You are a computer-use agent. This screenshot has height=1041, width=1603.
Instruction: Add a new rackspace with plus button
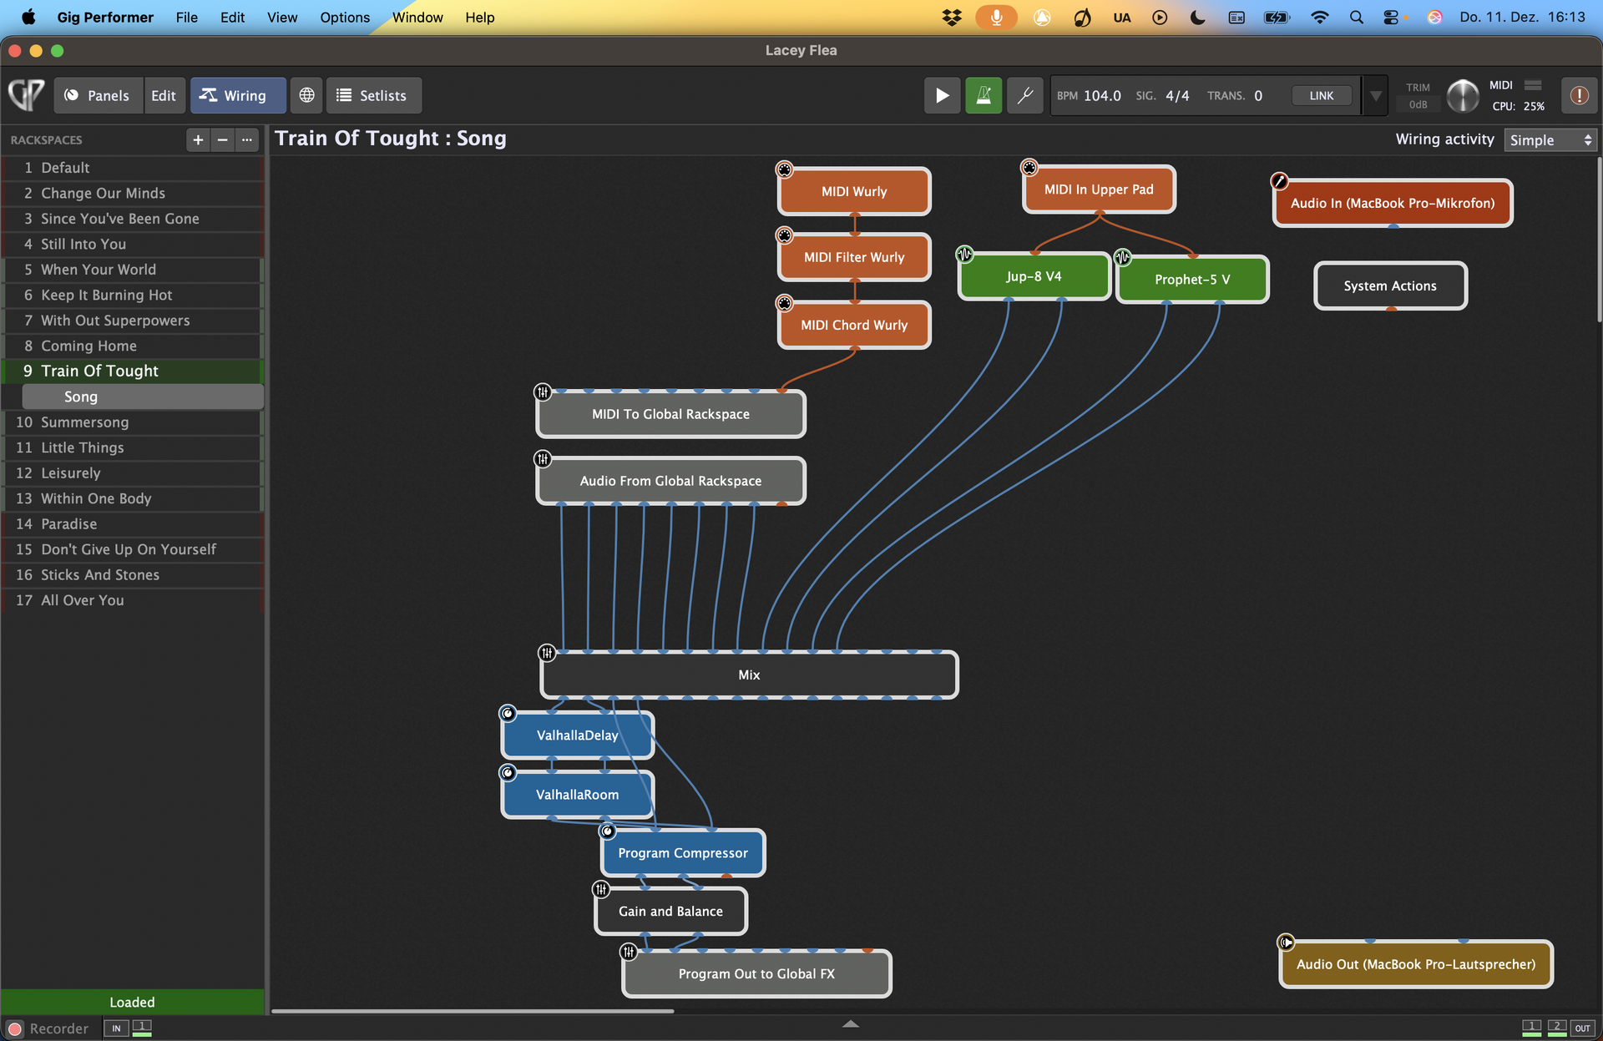198,139
